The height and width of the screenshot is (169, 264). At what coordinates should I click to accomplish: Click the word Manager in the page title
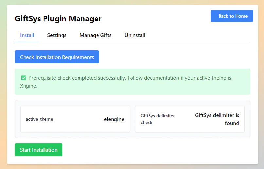point(85,19)
